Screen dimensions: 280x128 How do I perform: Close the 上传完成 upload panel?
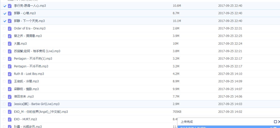[x=279, y=122]
